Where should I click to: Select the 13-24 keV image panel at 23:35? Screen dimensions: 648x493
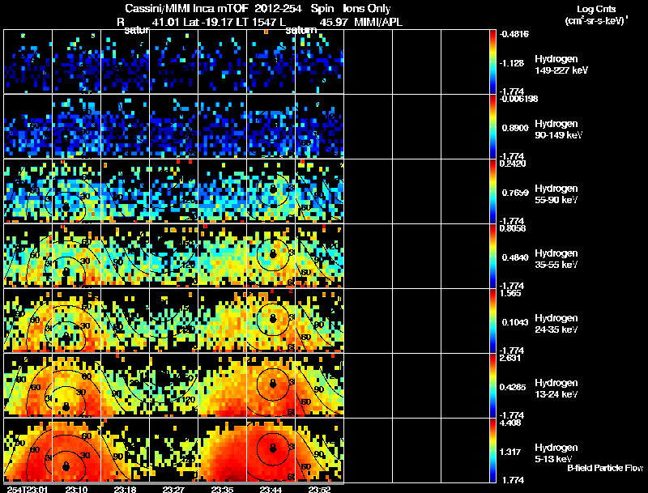pyautogui.click(x=222, y=385)
